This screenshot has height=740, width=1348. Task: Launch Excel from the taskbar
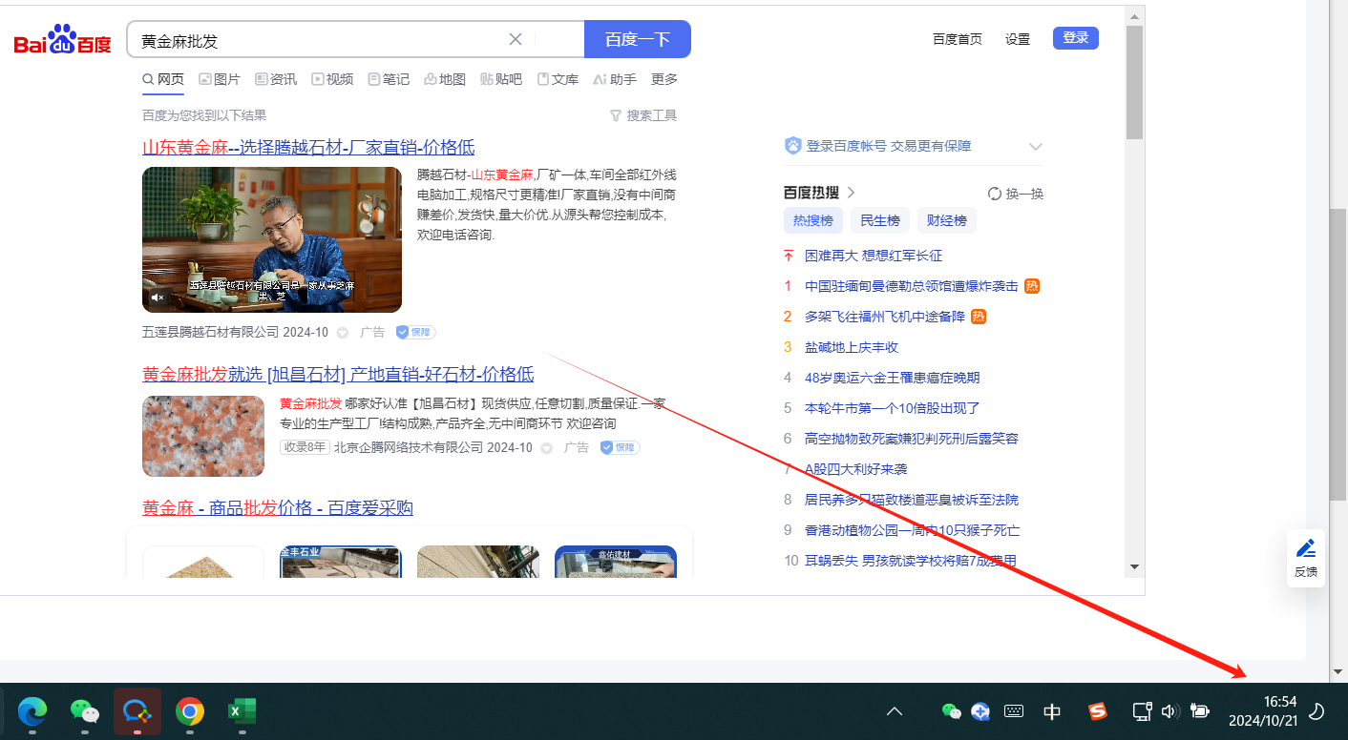pos(242,711)
